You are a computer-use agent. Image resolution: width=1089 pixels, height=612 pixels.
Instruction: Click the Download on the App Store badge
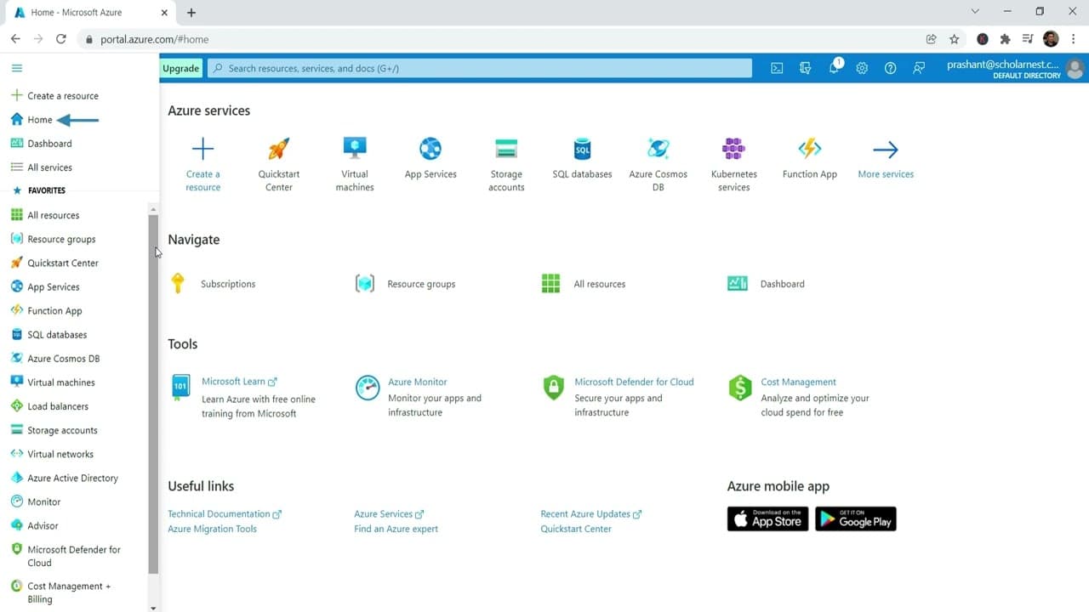(767, 518)
